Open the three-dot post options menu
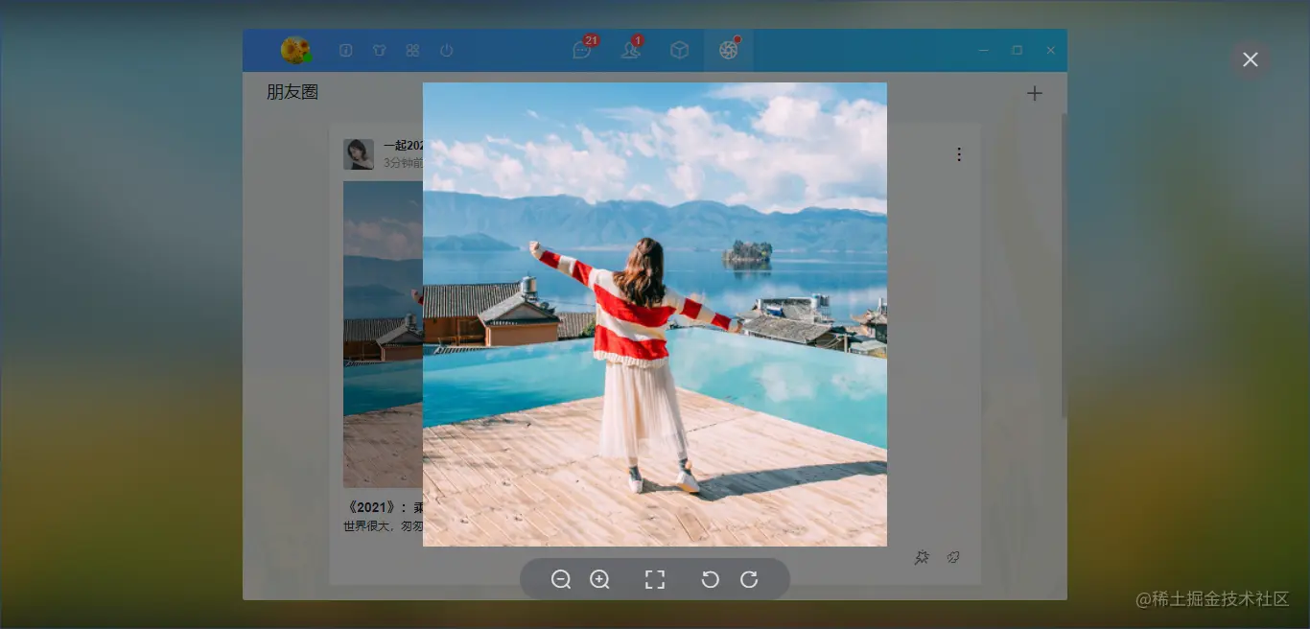 (x=959, y=154)
